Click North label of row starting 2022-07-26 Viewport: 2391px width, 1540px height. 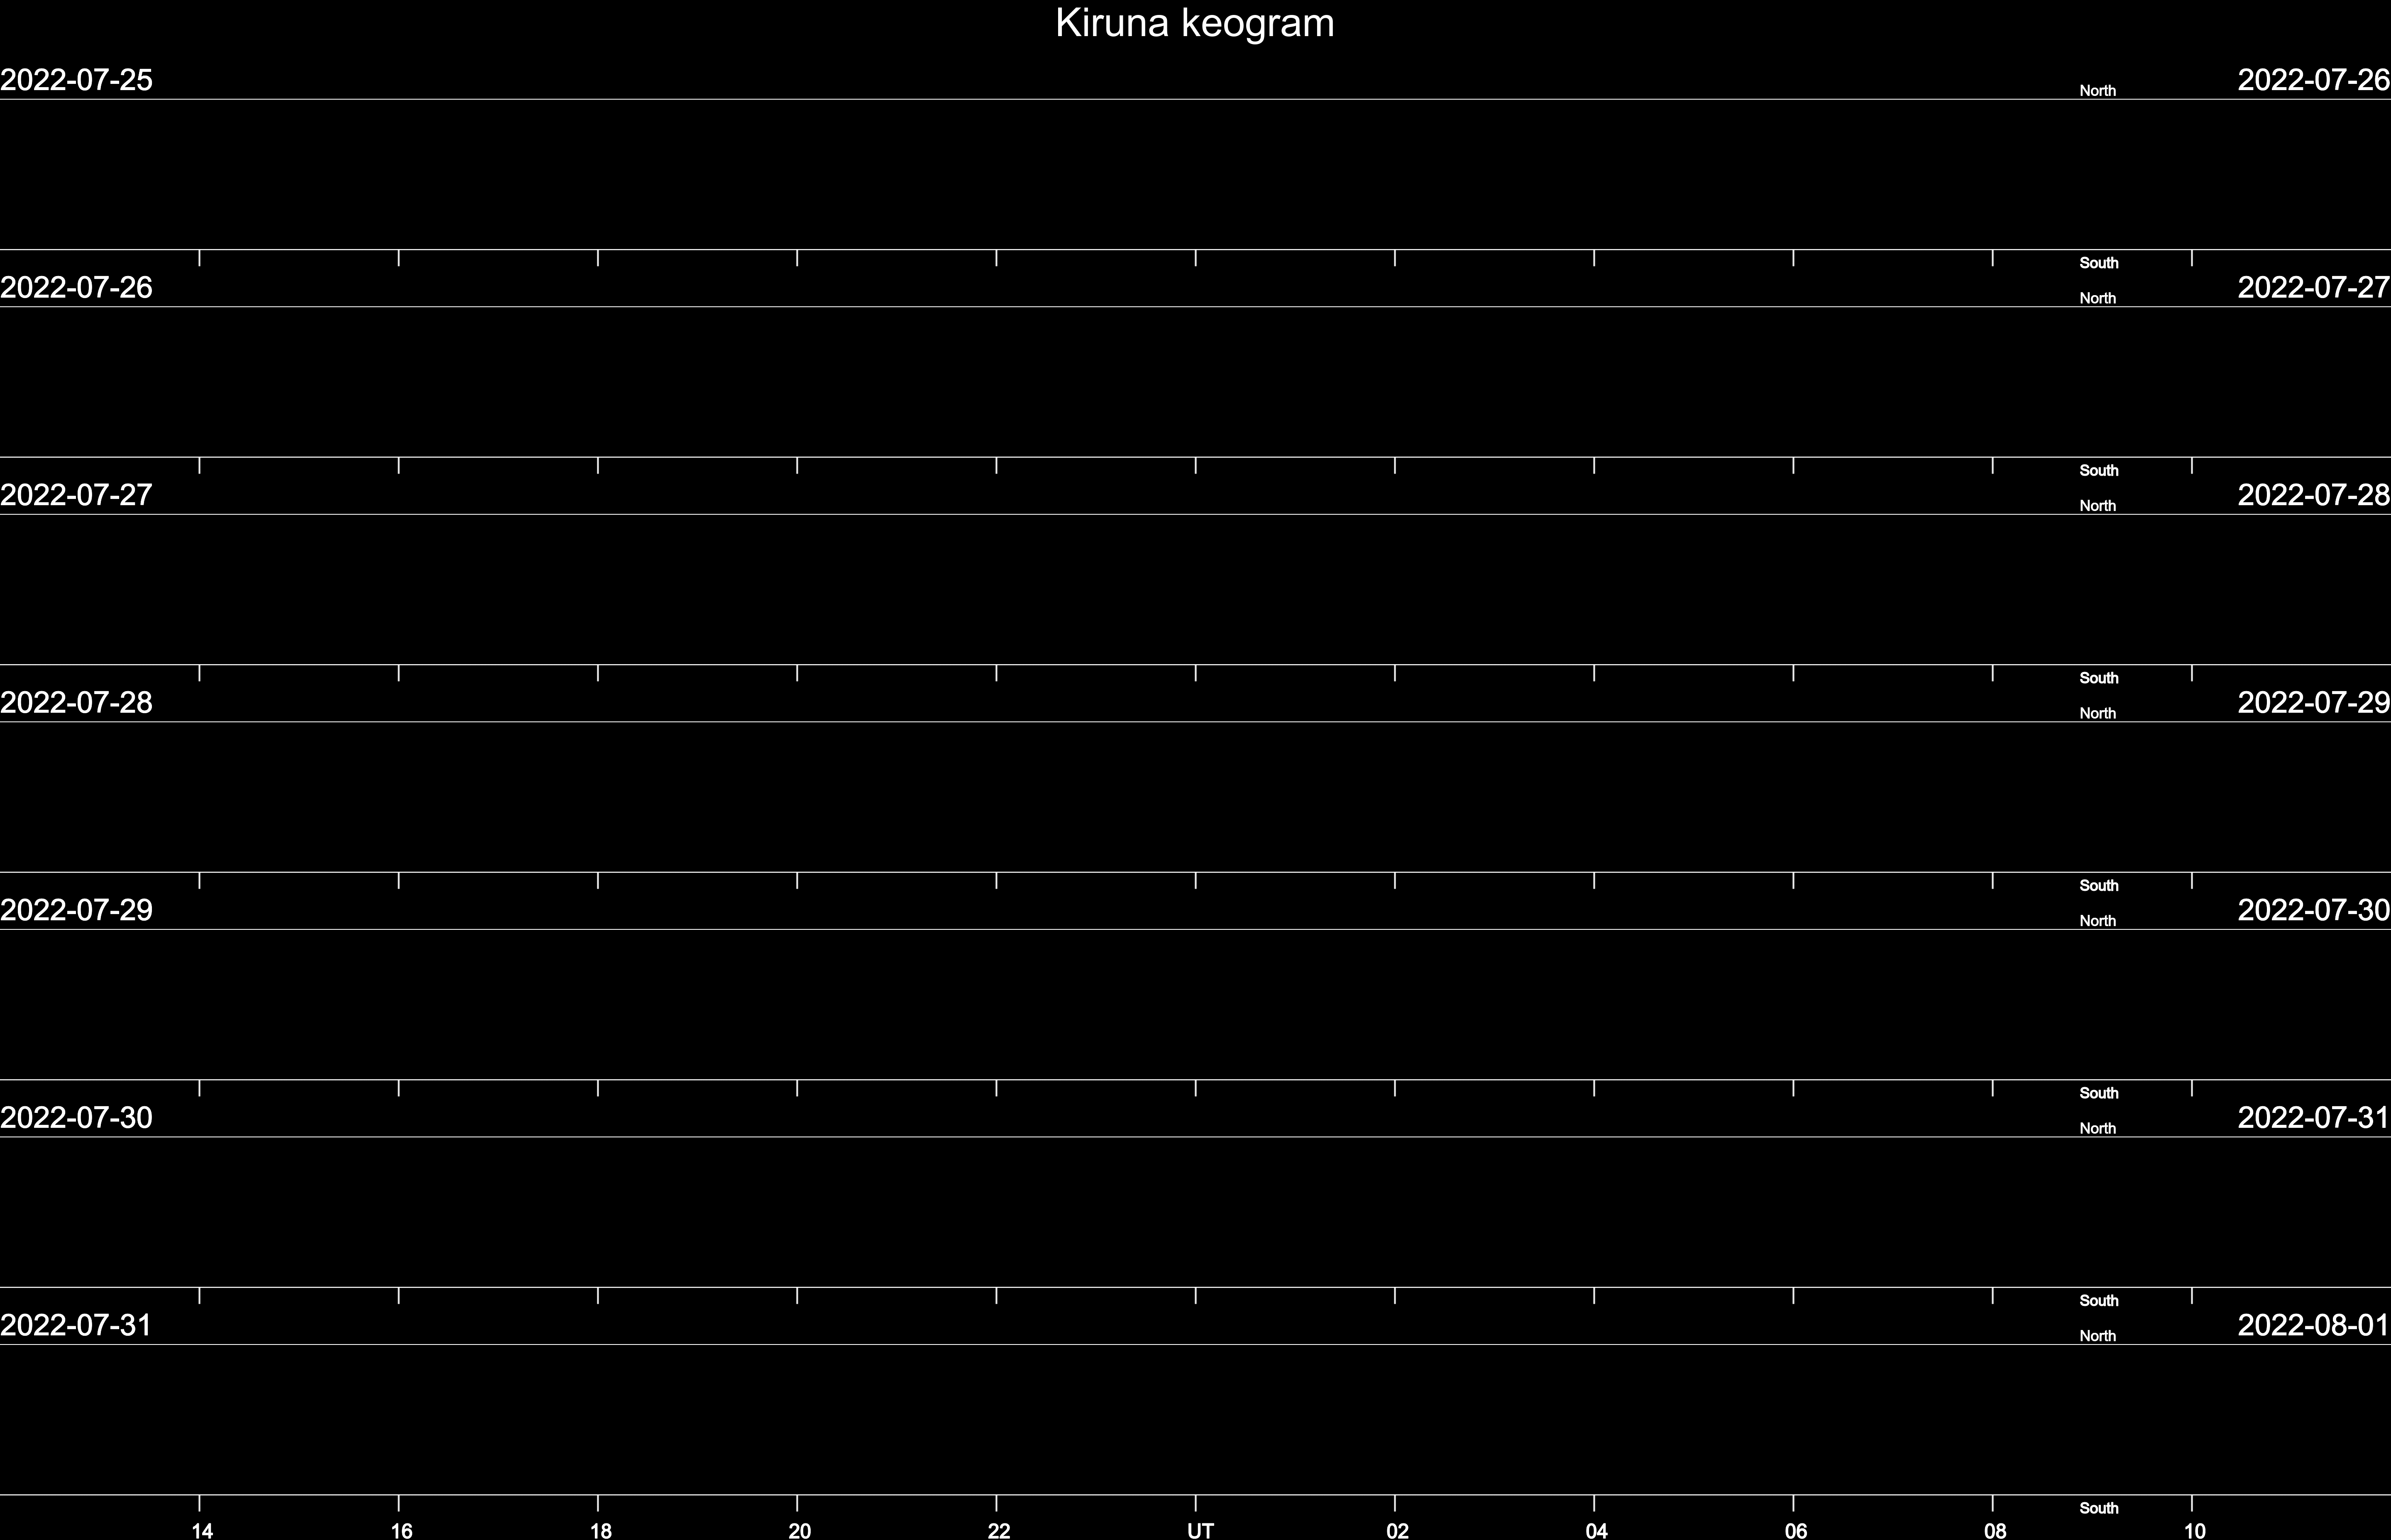(x=2097, y=298)
